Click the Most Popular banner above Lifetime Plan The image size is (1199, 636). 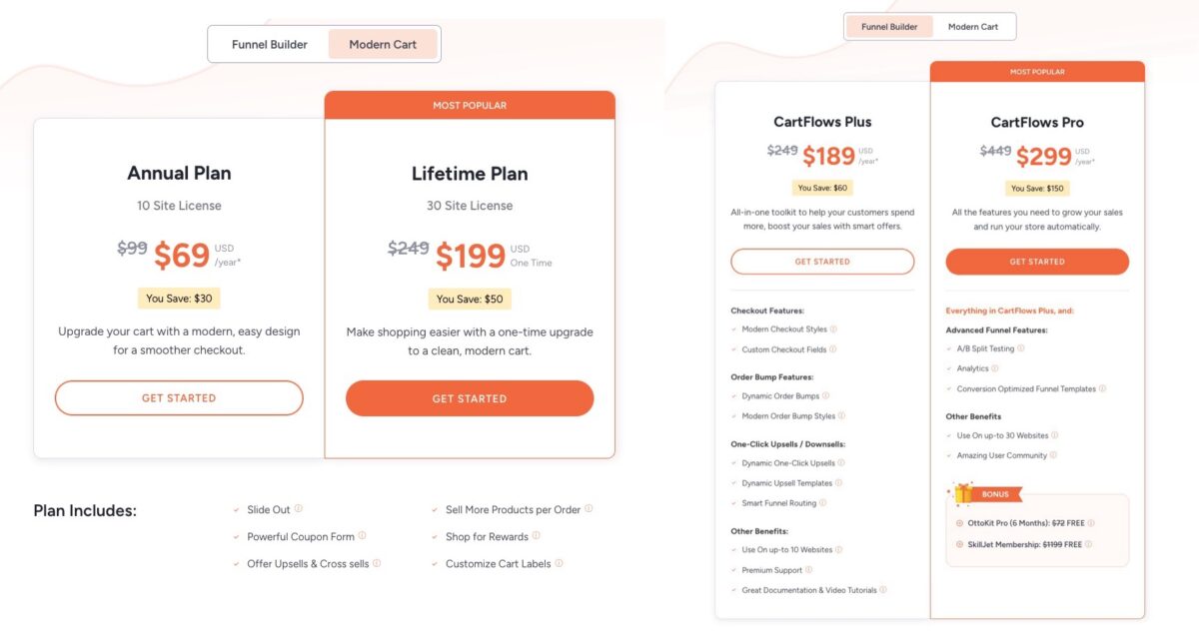point(470,106)
